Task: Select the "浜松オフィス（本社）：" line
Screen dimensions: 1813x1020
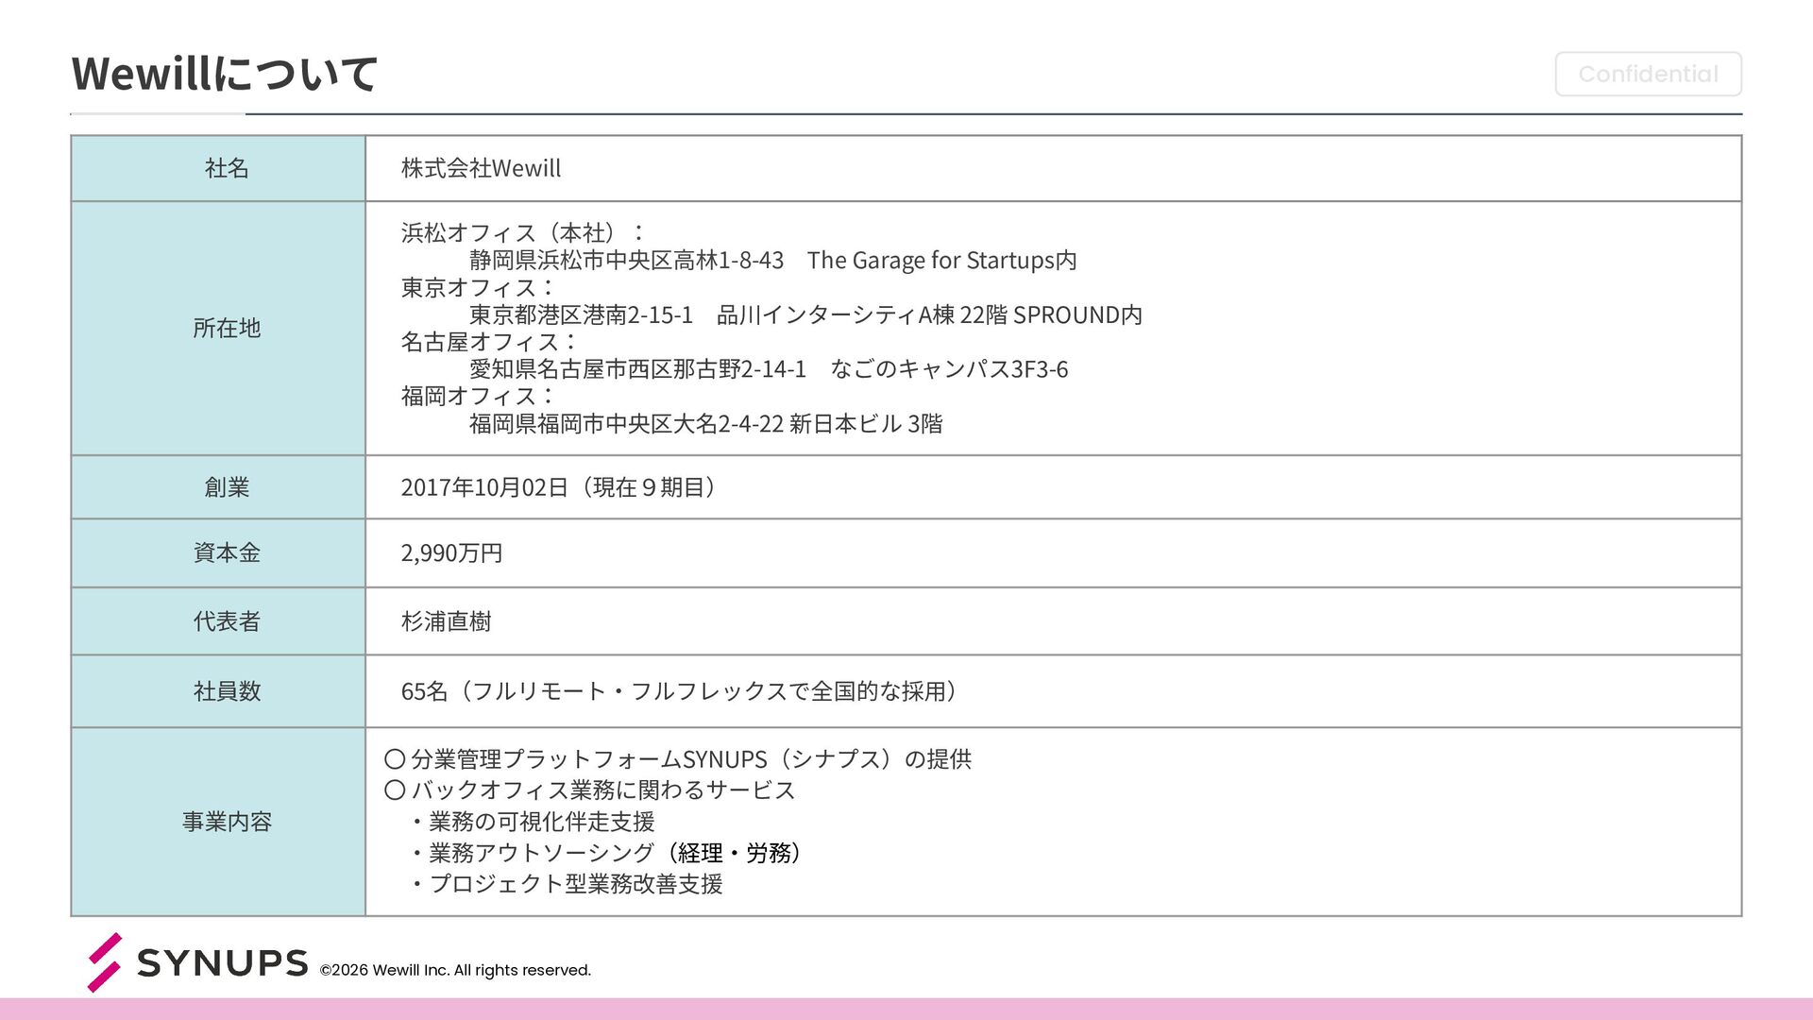Action: click(x=524, y=232)
